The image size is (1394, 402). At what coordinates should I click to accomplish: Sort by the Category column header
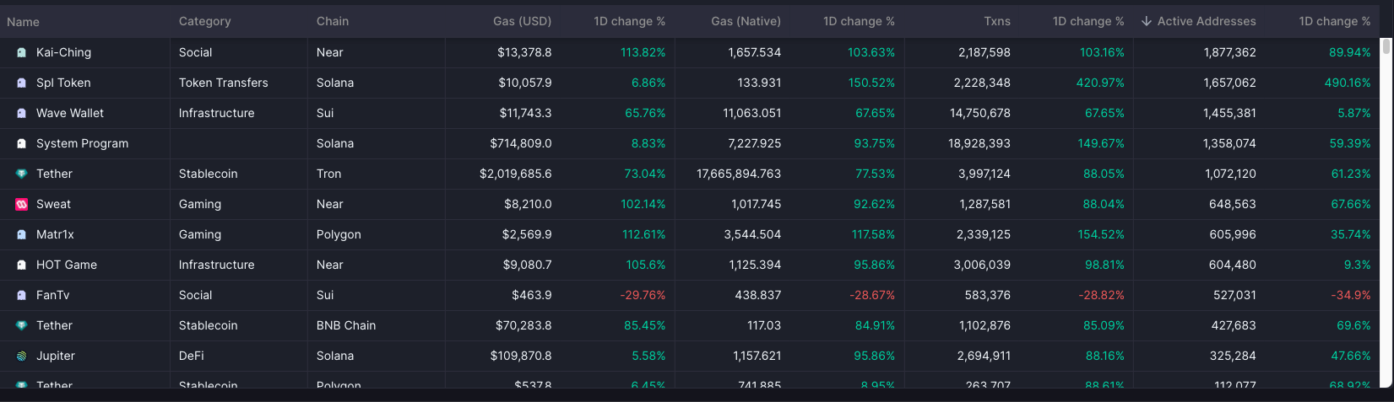point(204,21)
